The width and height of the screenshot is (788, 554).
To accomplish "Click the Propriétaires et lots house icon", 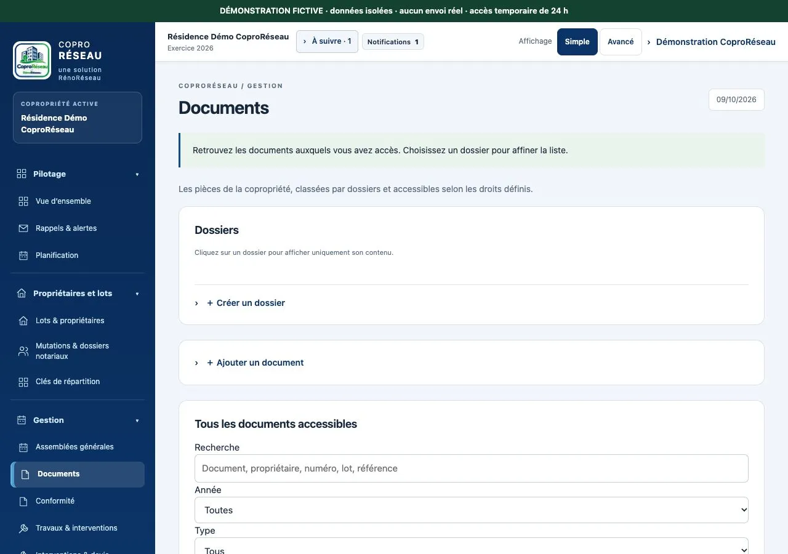I will 22,294.
